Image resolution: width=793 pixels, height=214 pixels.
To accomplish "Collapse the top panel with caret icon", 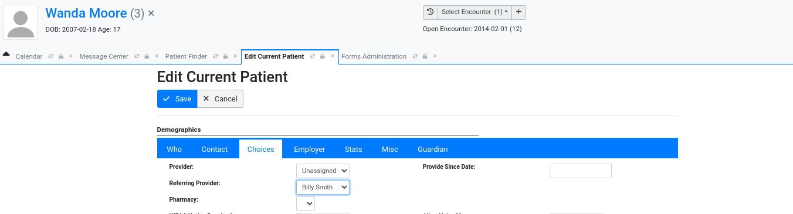I will click(6, 53).
